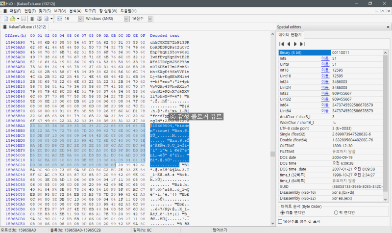
Task: Click the 이동 link for Int64
Action: (x=325, y=105)
